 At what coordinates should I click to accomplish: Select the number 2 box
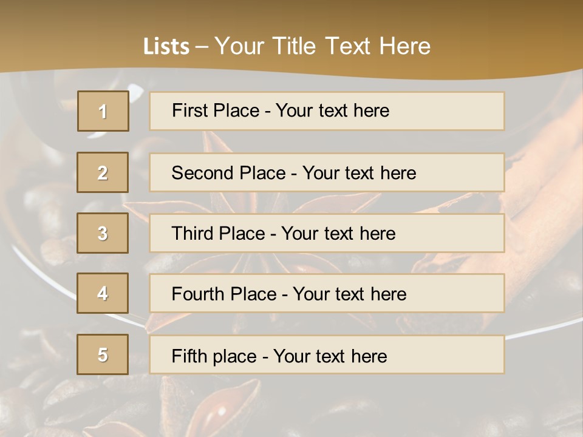coord(103,172)
